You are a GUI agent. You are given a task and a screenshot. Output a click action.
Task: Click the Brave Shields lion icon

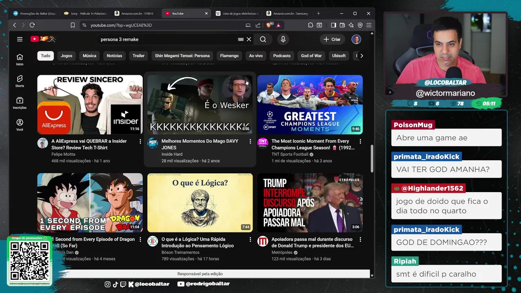click(269, 25)
